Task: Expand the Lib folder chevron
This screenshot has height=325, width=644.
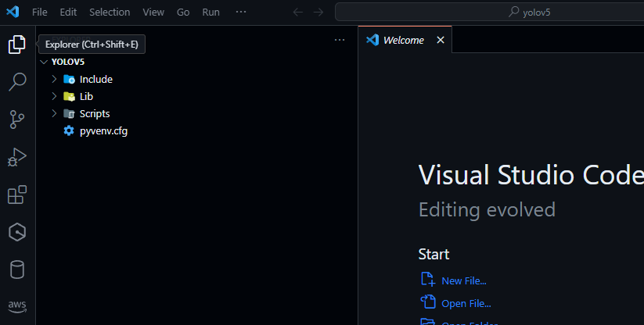Action: coord(54,96)
